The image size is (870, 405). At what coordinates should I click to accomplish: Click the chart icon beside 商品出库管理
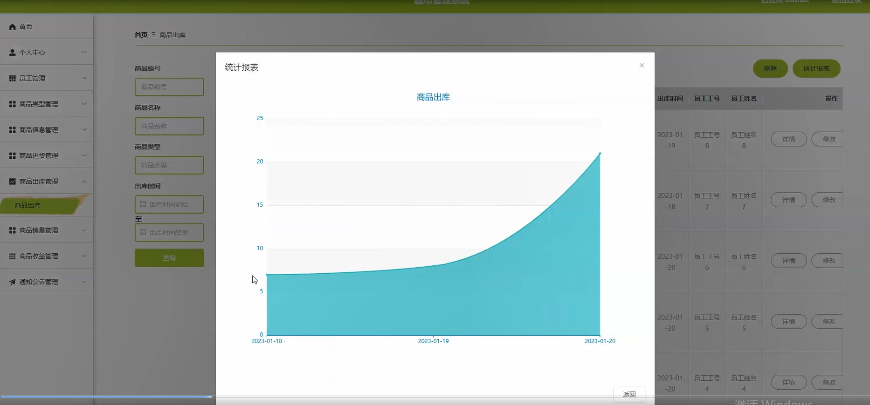(13, 182)
